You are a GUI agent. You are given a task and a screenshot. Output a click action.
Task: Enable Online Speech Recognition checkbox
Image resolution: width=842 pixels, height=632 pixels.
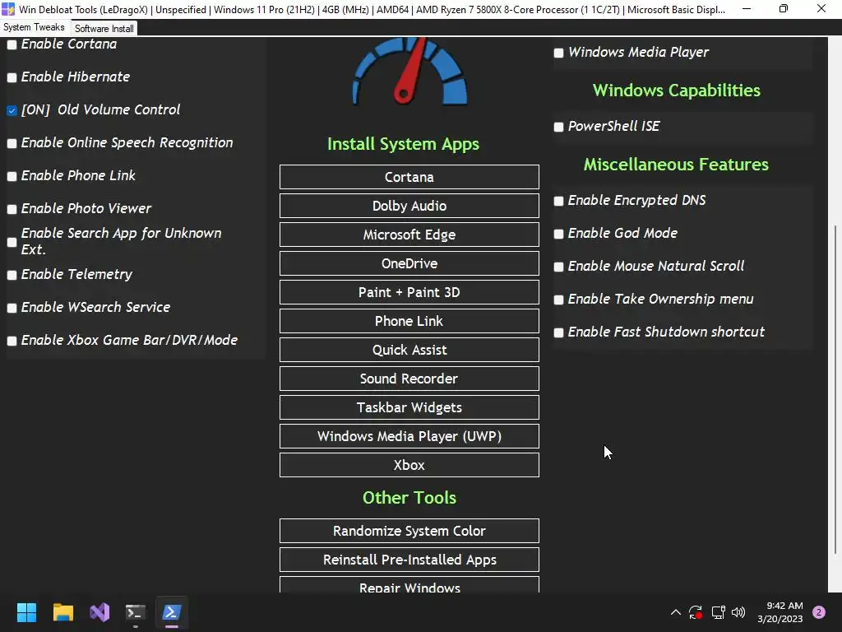pyautogui.click(x=12, y=143)
